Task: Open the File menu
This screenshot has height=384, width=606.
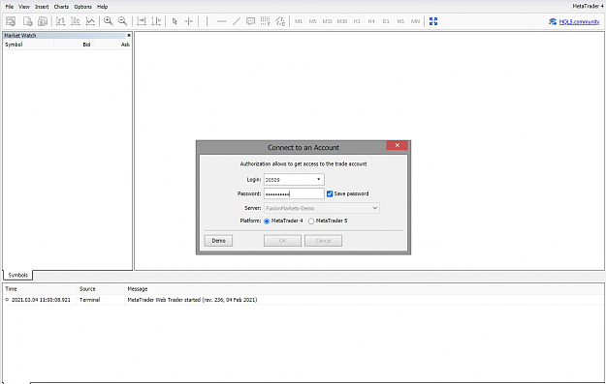Action: (10, 7)
